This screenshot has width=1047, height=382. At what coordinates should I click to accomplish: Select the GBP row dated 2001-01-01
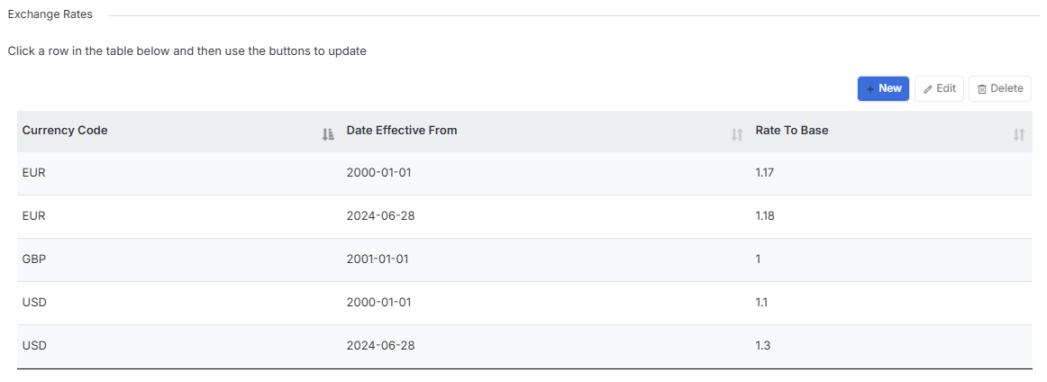[524, 259]
